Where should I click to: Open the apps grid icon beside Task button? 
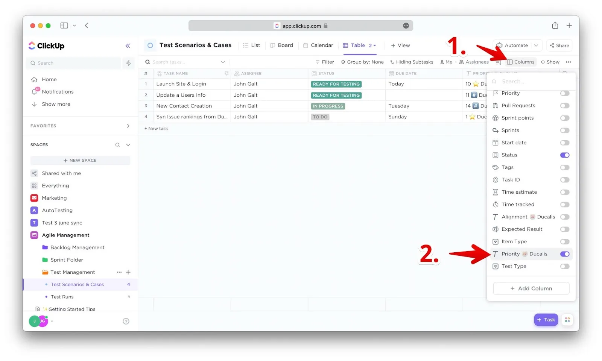point(567,320)
